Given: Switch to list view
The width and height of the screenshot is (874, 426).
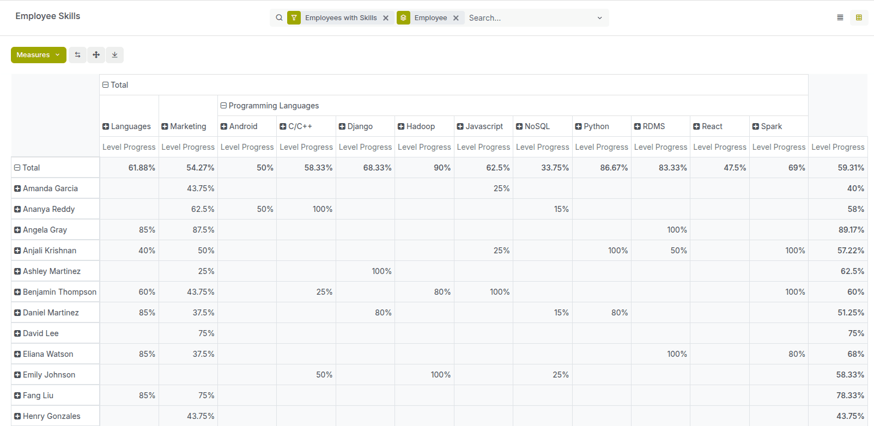Looking at the screenshot, I should [840, 18].
